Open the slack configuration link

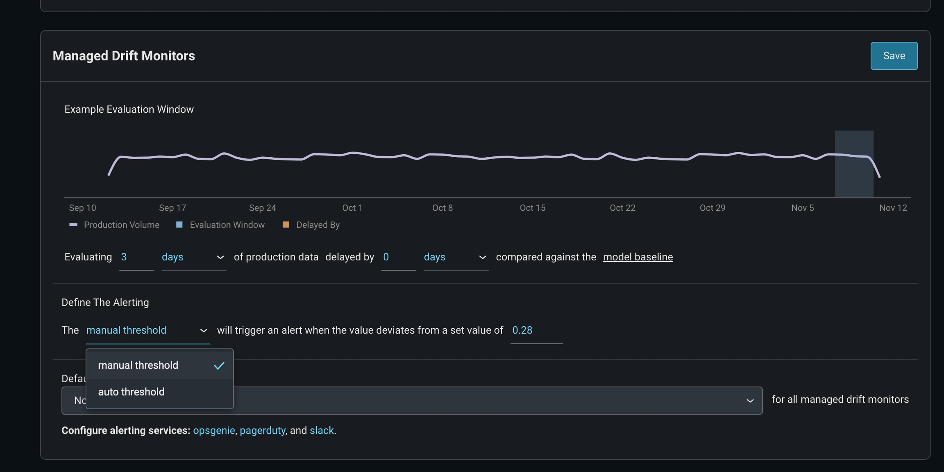(322, 431)
